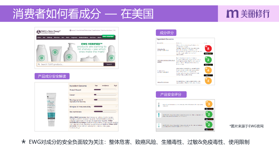Click the red score 8 badge

click(208, 49)
